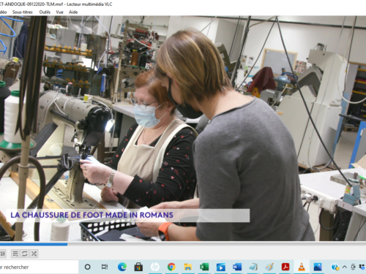366x274 pixels.
Task: Launch Microsoft Edge from the taskbar
Action: coord(122,267)
